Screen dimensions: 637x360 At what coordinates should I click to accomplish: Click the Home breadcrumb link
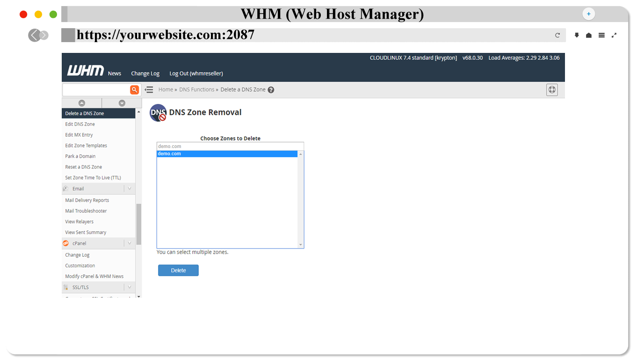[x=166, y=89]
